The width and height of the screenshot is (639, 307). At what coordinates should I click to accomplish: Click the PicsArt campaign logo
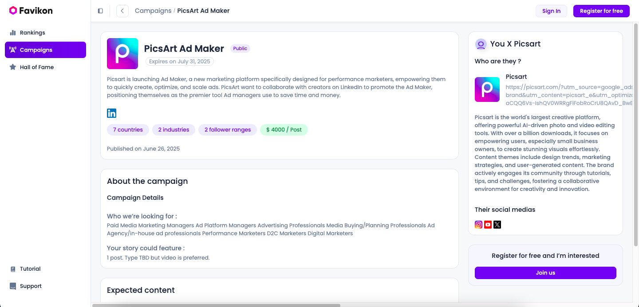pyautogui.click(x=122, y=54)
